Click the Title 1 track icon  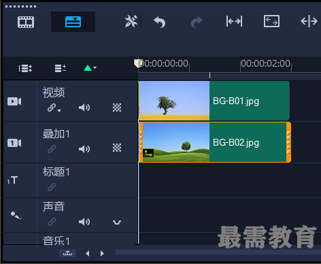click(x=12, y=180)
